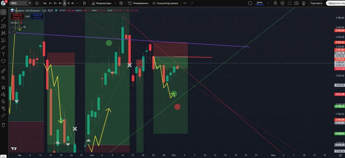The width and height of the screenshot is (345, 158).
Task: Toggle magnet mode in left toolbar
Action: point(4,87)
